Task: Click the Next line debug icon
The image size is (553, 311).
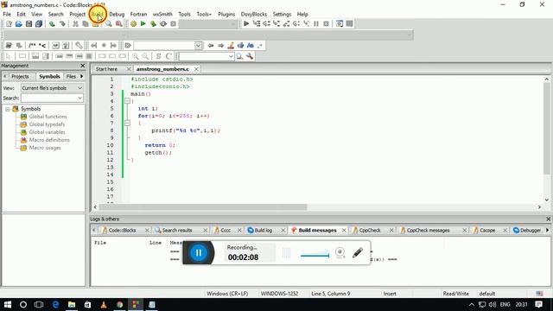Action: click(x=266, y=23)
